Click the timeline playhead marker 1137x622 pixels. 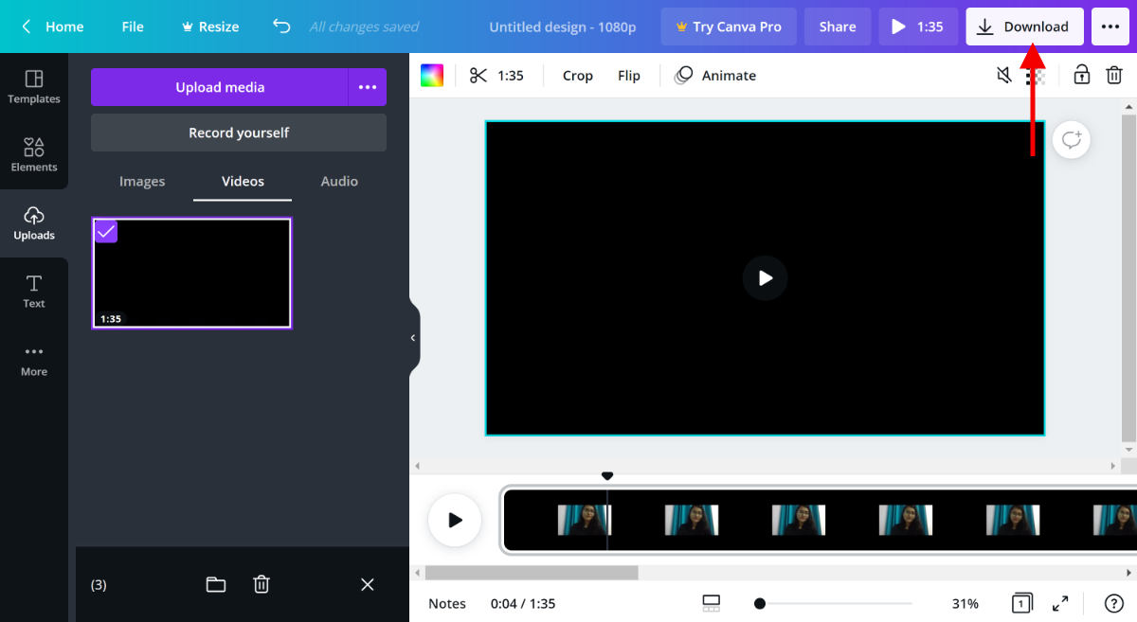[x=607, y=476]
